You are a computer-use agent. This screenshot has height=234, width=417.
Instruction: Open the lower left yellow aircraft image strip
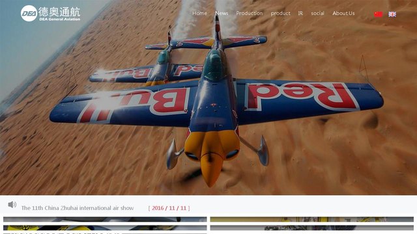tap(105, 228)
